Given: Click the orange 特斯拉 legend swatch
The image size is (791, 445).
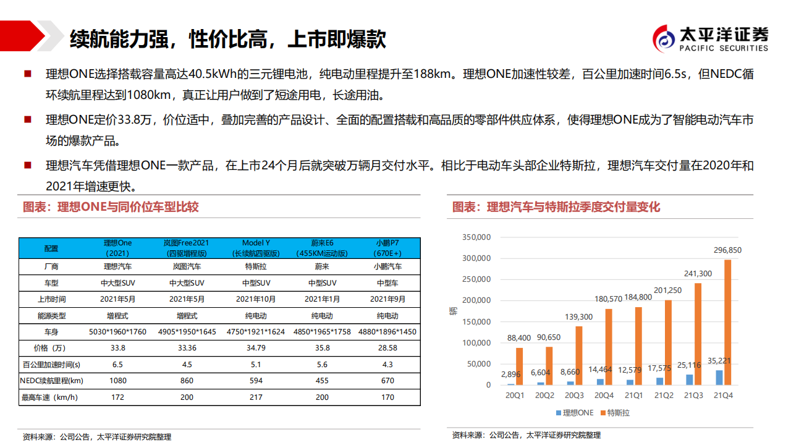Looking at the screenshot, I should [602, 412].
